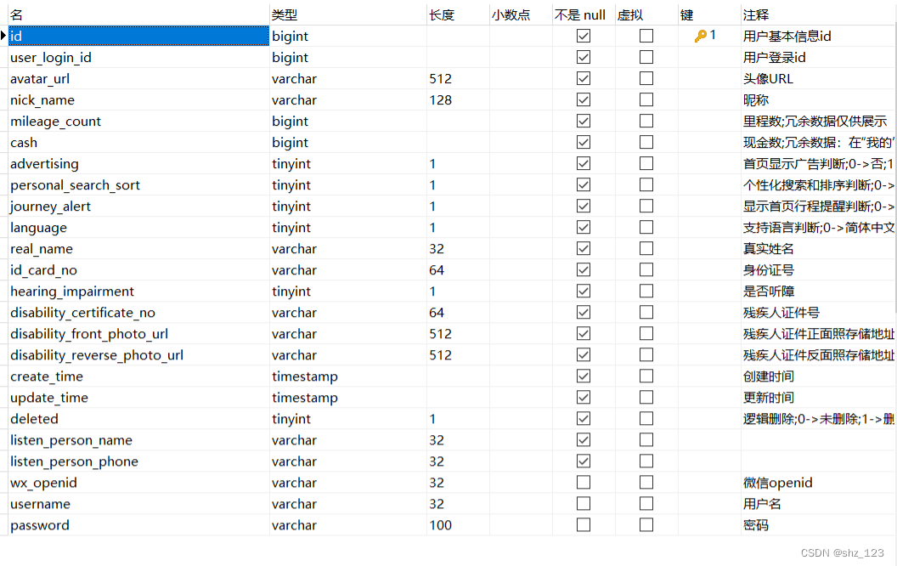Click the 小数点 column header
The width and height of the screenshot is (897, 566).
(511, 15)
